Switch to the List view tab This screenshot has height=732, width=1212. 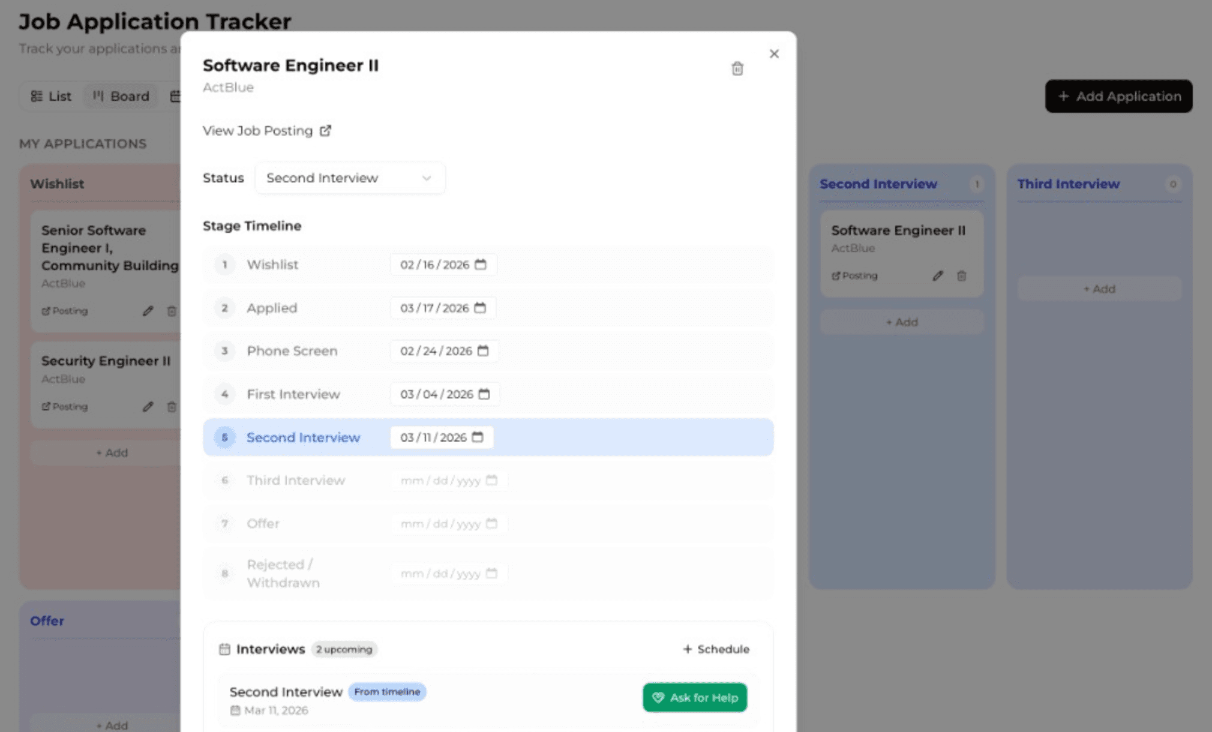click(52, 96)
